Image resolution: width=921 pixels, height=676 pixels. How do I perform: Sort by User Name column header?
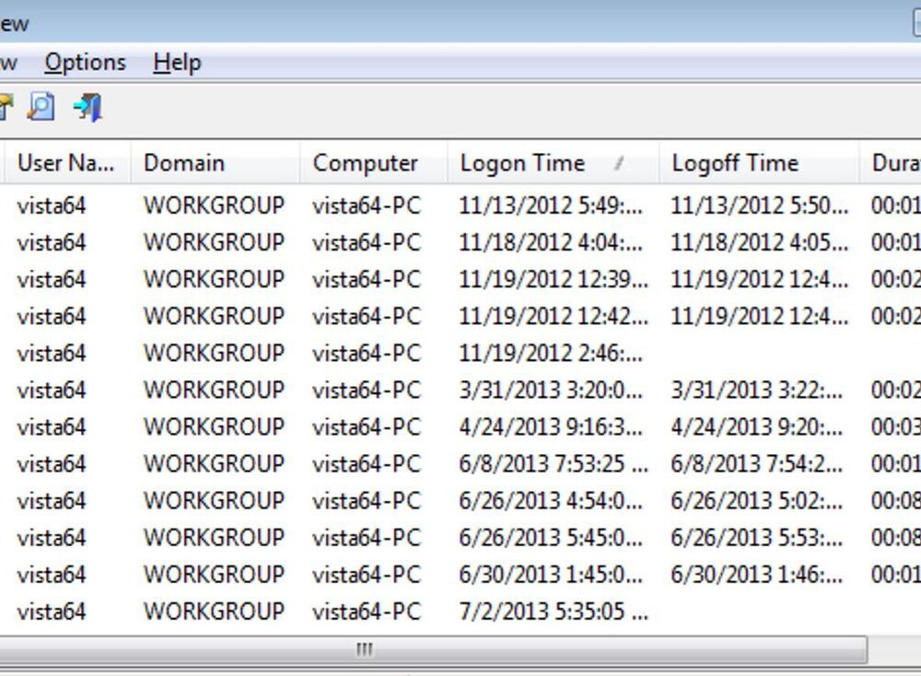tap(65, 163)
